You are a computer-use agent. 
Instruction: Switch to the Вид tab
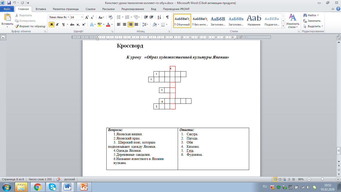click(154, 9)
